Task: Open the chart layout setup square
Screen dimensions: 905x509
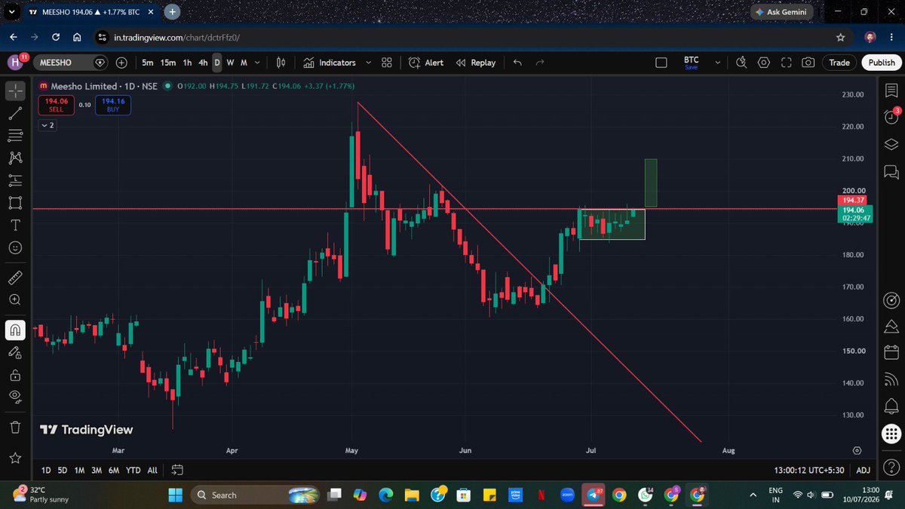Action: click(x=661, y=63)
